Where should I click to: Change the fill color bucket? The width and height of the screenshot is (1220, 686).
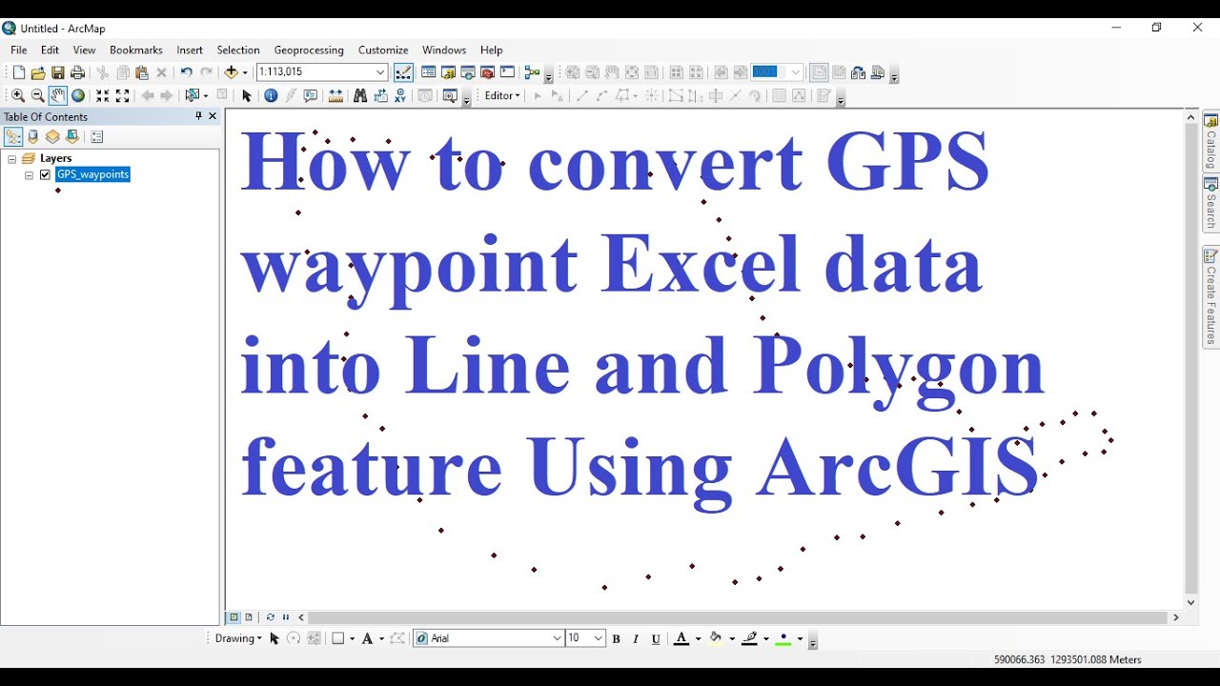pyautogui.click(x=716, y=639)
